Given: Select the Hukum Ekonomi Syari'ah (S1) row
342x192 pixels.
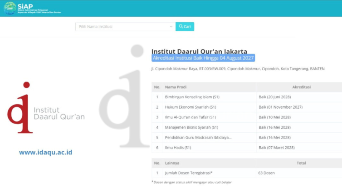Looking at the screenshot, I should click(247, 107).
